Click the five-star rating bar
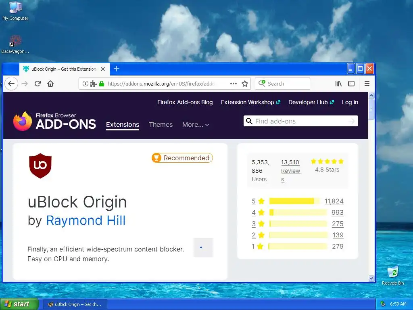The width and height of the screenshot is (413, 310). (294, 201)
